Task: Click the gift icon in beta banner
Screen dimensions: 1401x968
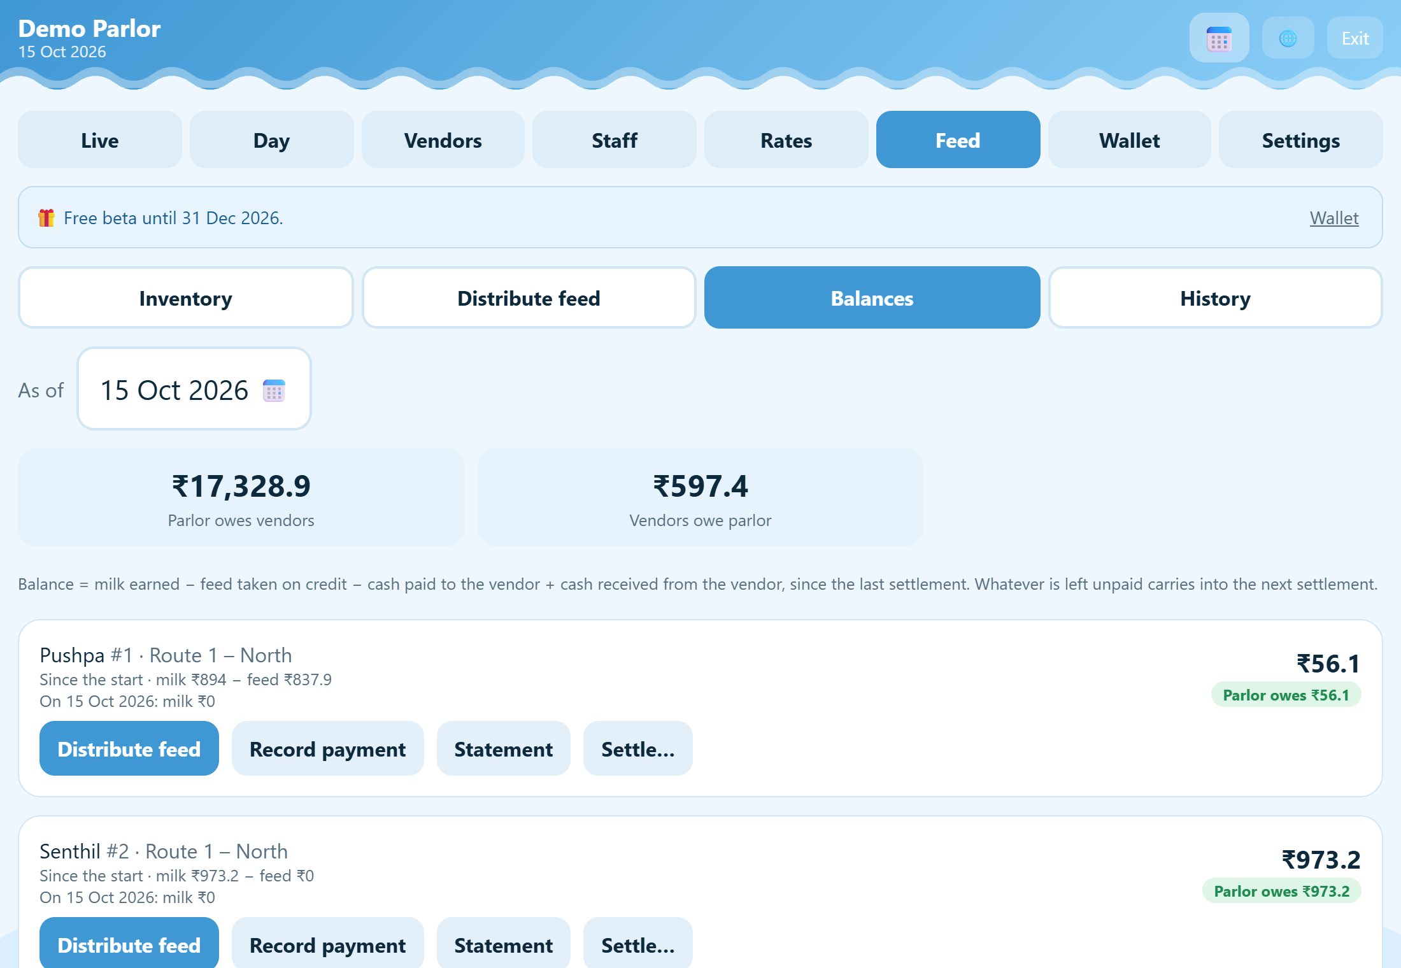Action: (46, 218)
